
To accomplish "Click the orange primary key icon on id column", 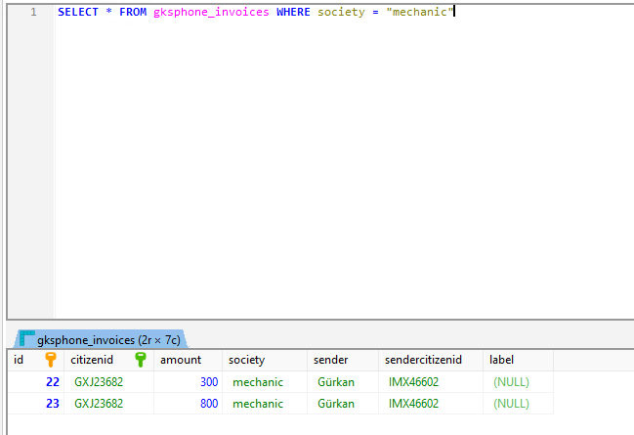I will tap(51, 360).
